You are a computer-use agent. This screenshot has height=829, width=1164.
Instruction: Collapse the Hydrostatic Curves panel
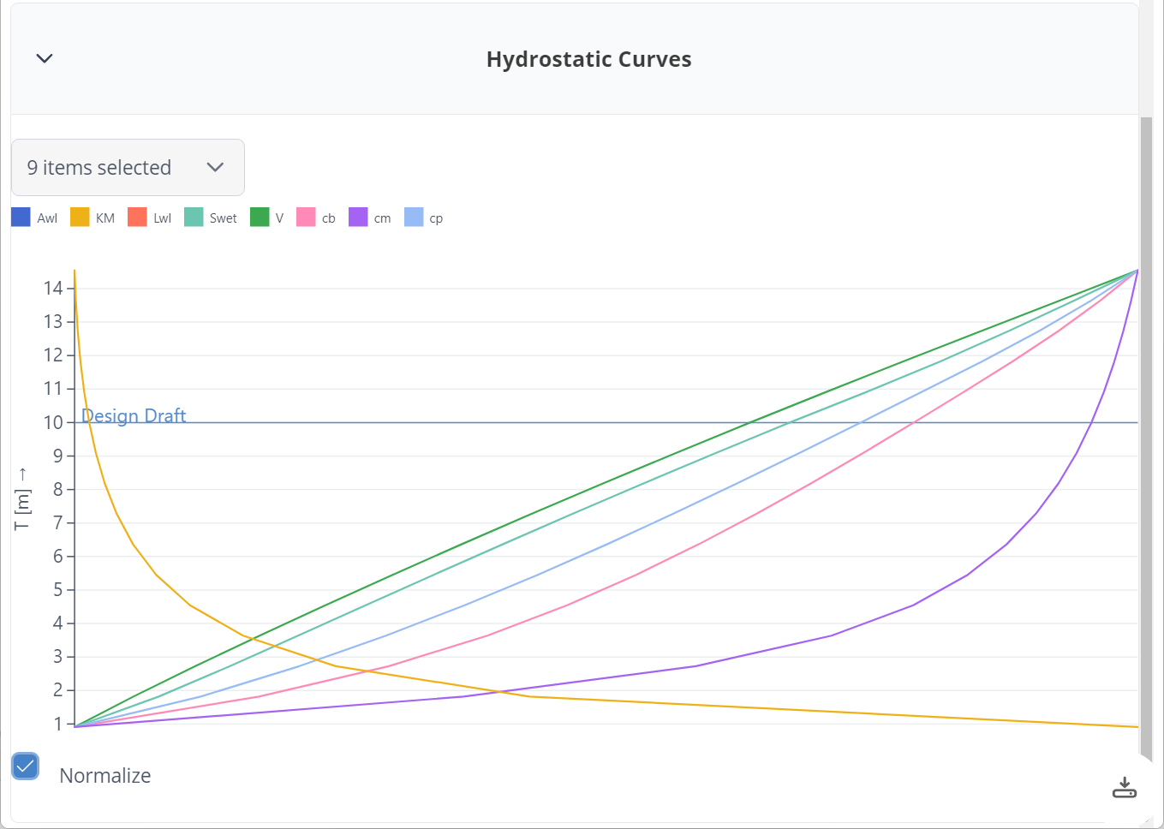(44, 58)
